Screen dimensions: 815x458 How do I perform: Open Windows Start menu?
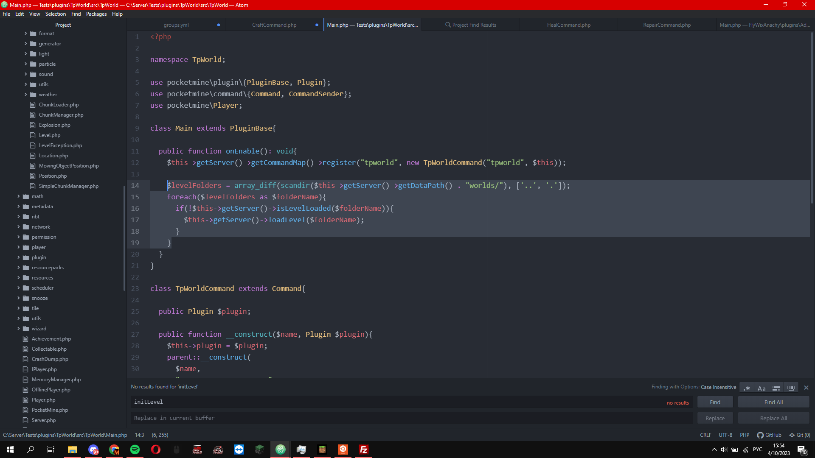tap(10, 450)
